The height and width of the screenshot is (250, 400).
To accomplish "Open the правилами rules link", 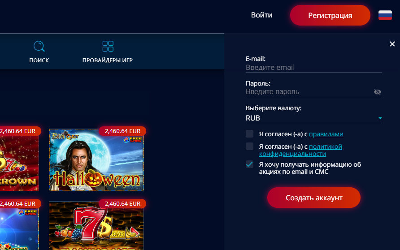I will (326, 134).
